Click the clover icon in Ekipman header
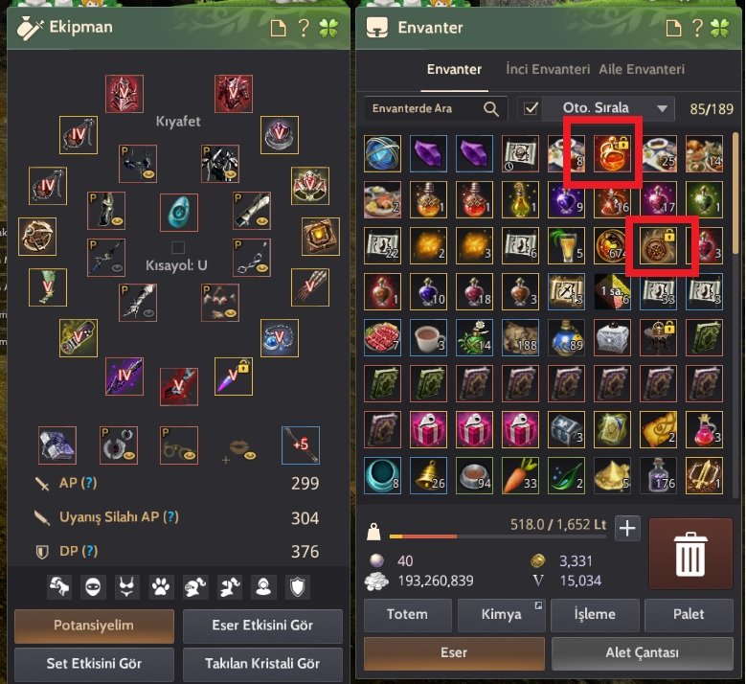 [328, 29]
